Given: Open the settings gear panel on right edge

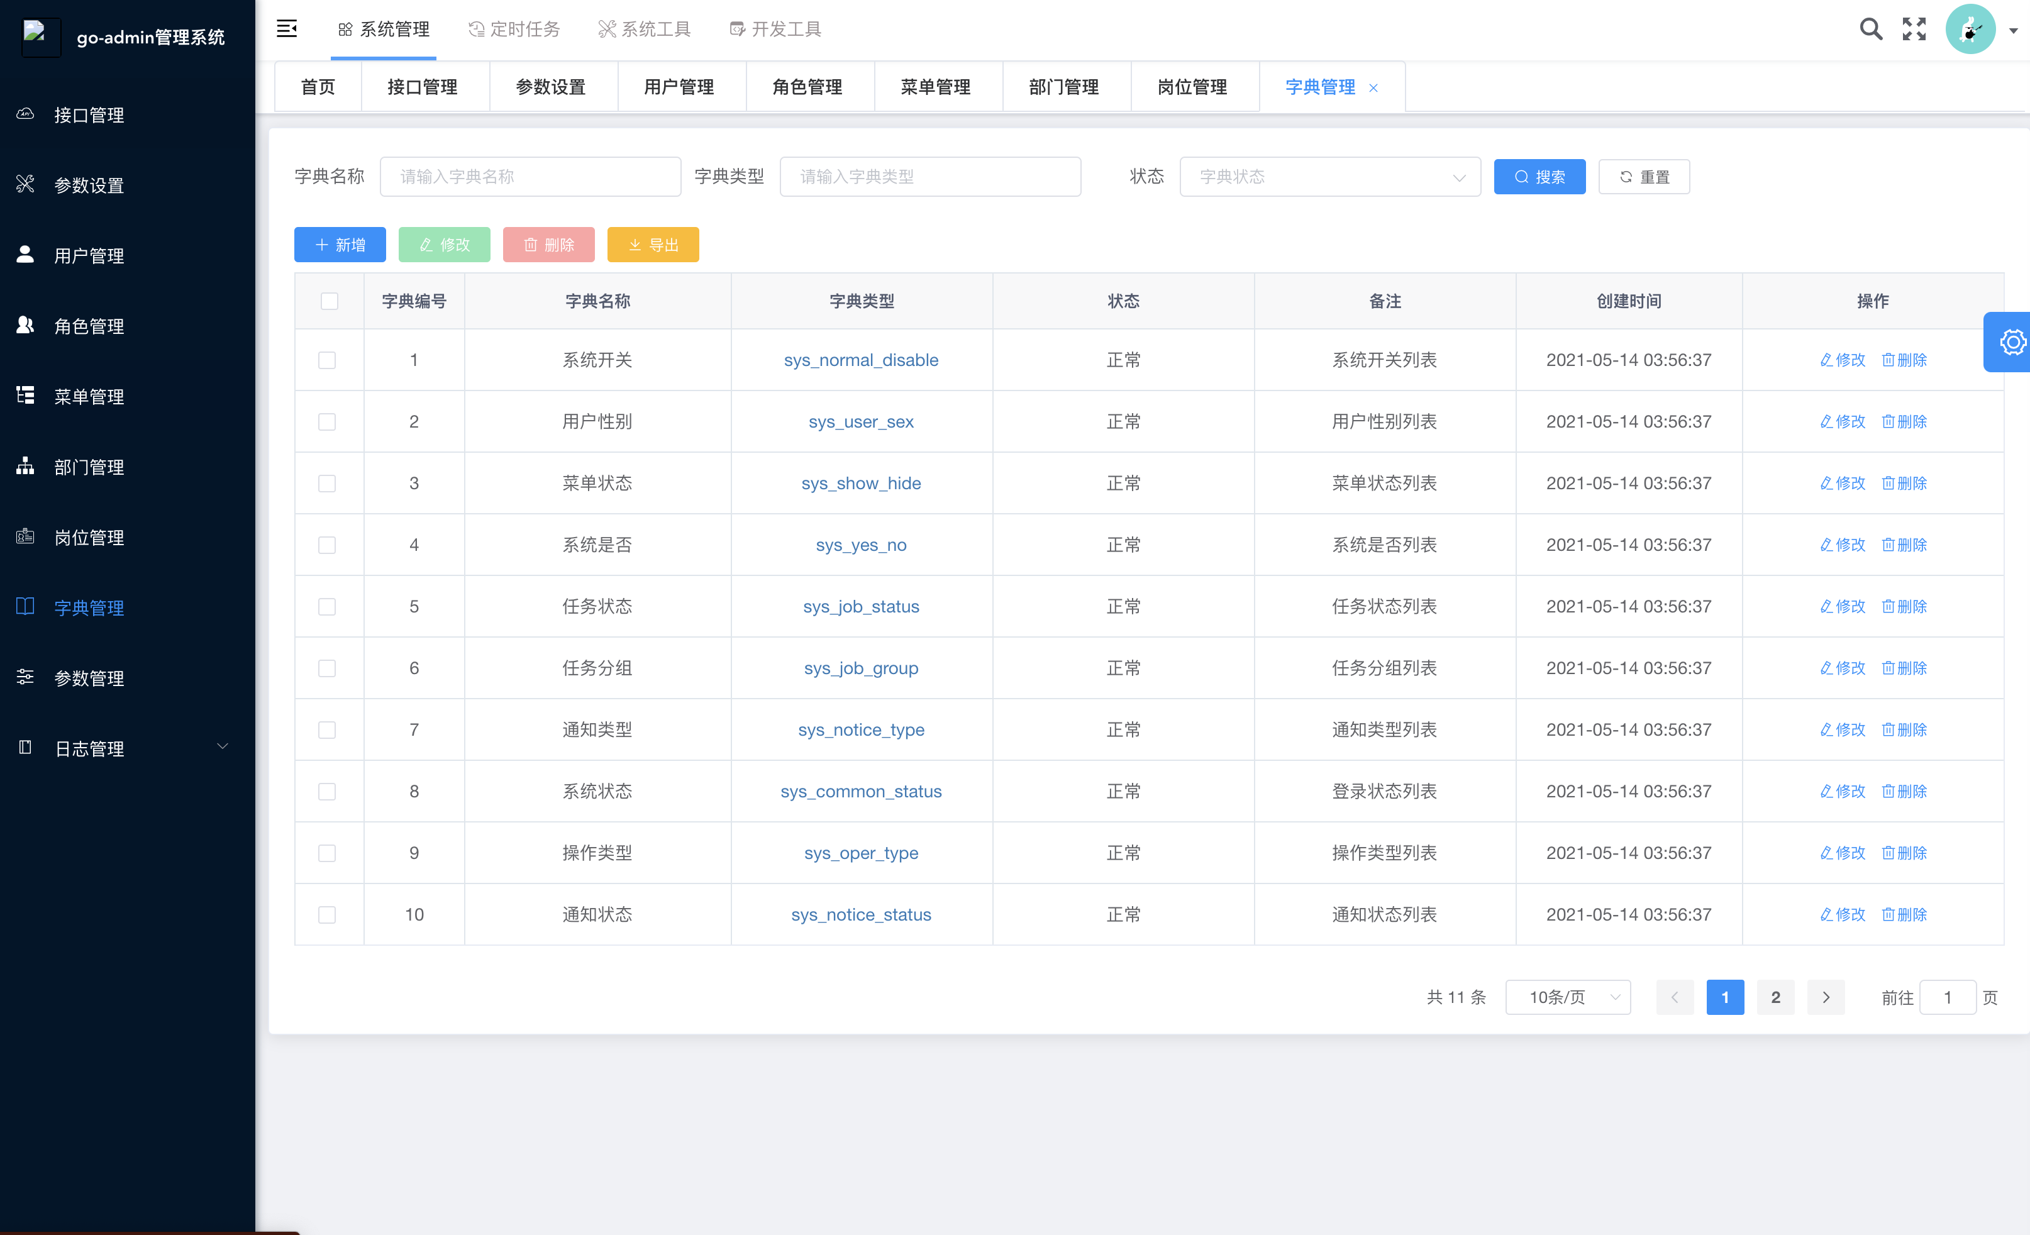Looking at the screenshot, I should [x=2012, y=342].
